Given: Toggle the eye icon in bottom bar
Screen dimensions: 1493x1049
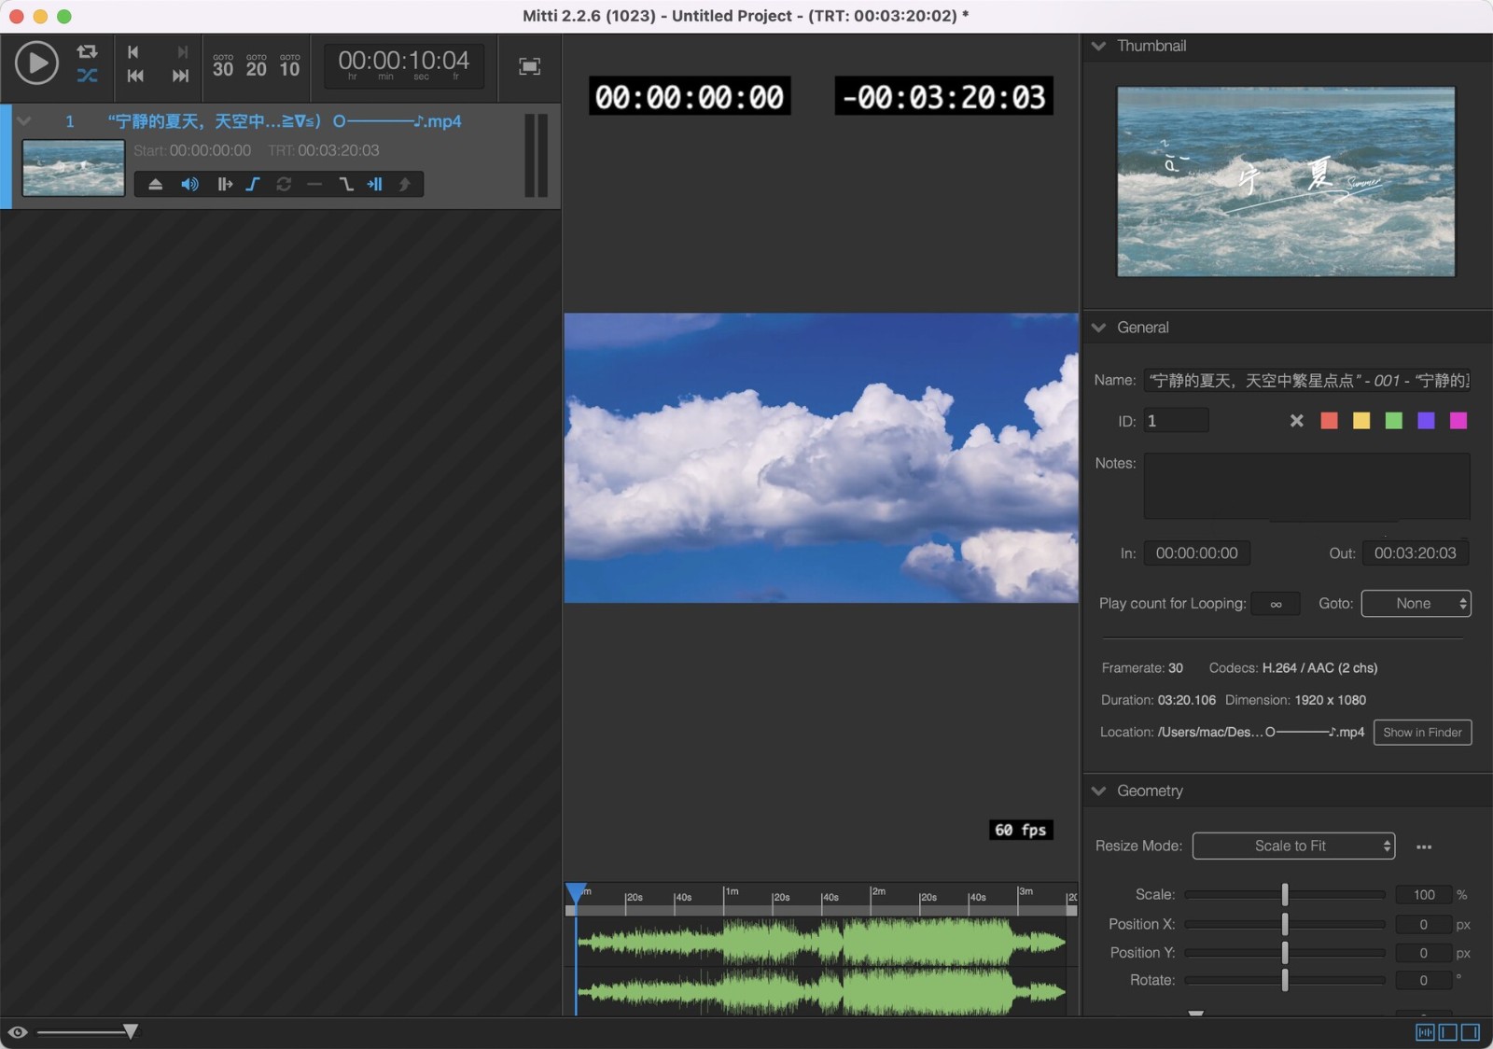Looking at the screenshot, I should 18,1032.
